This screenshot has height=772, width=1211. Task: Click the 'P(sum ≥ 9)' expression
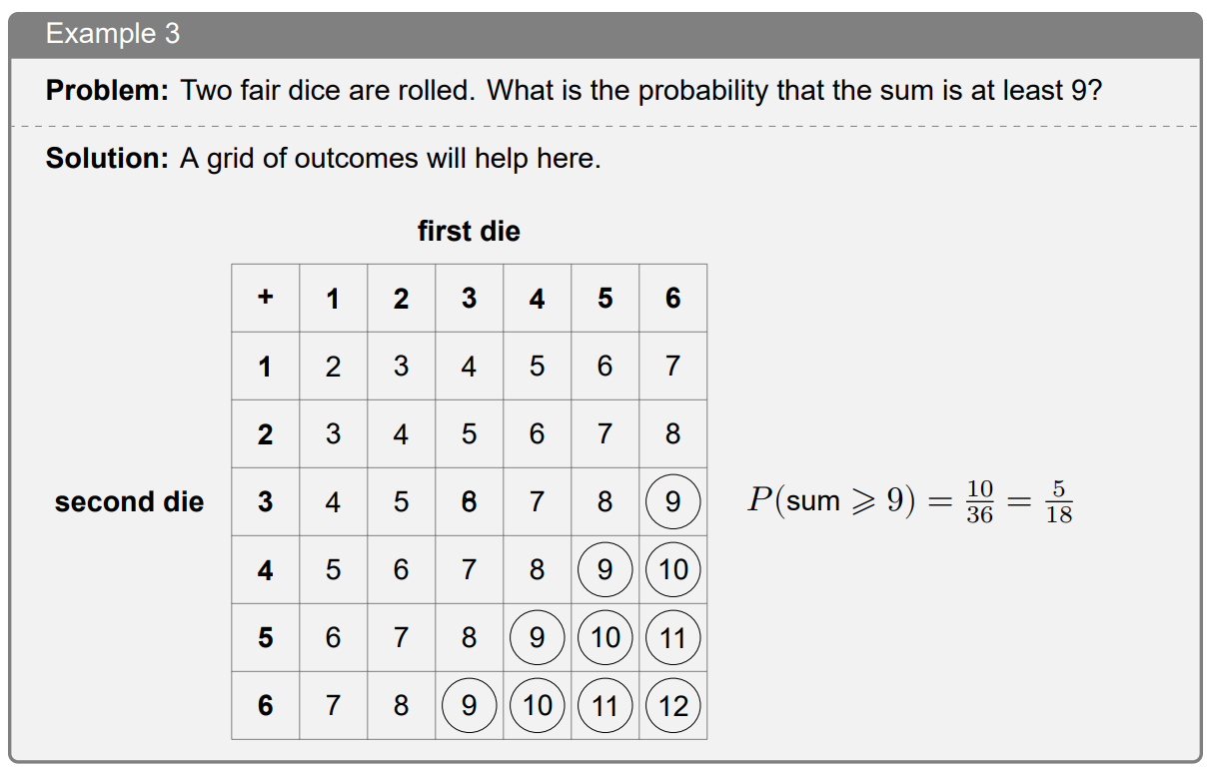(x=831, y=501)
